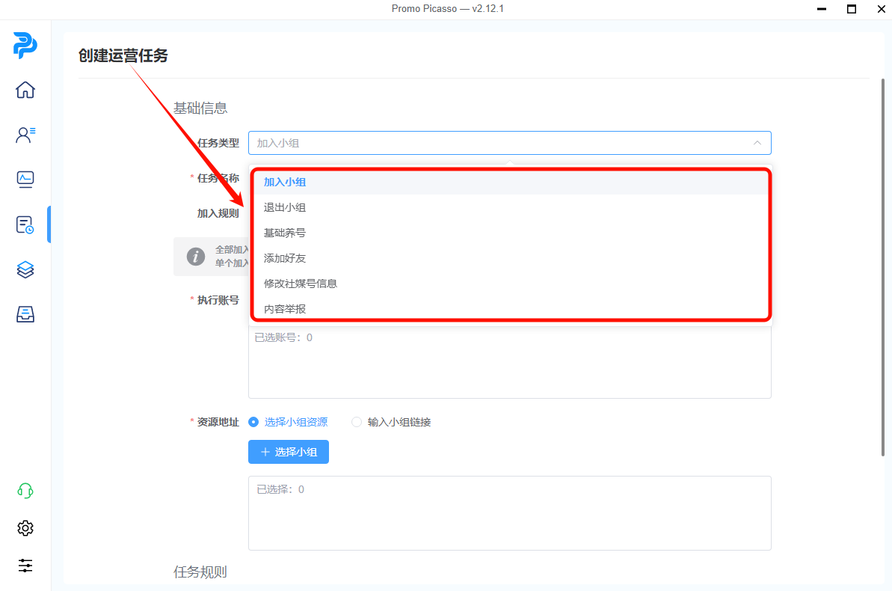Open the stacked layers icon in sidebar
The height and width of the screenshot is (591, 892).
tap(25, 269)
